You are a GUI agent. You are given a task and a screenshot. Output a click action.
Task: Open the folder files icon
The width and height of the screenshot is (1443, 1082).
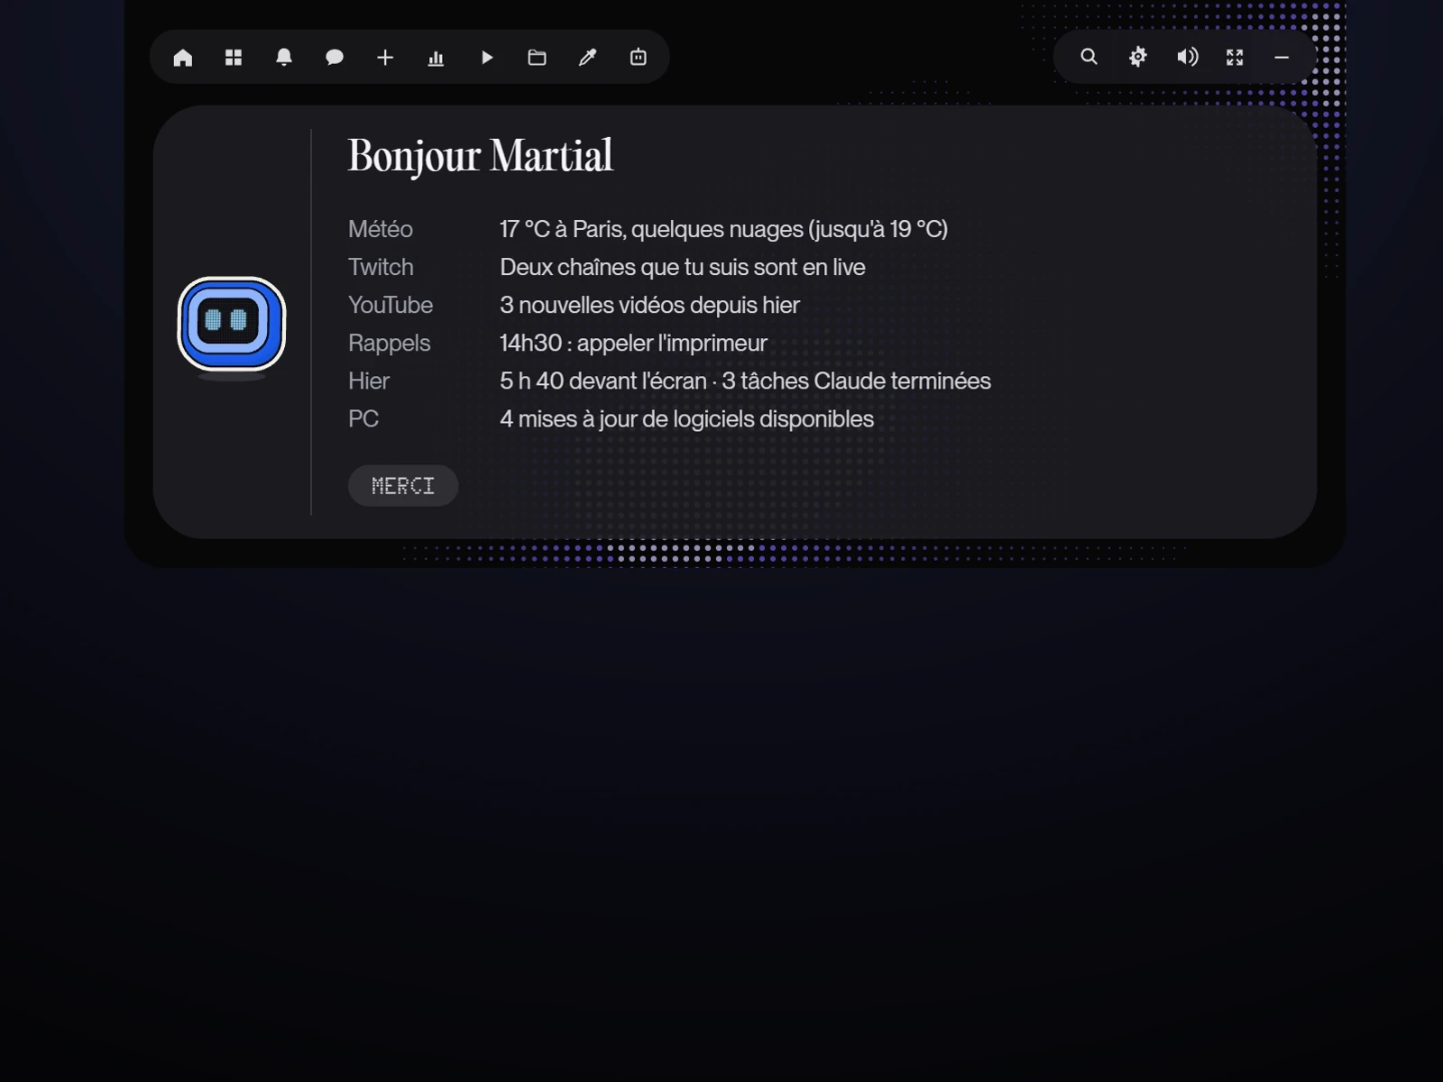[x=538, y=58]
